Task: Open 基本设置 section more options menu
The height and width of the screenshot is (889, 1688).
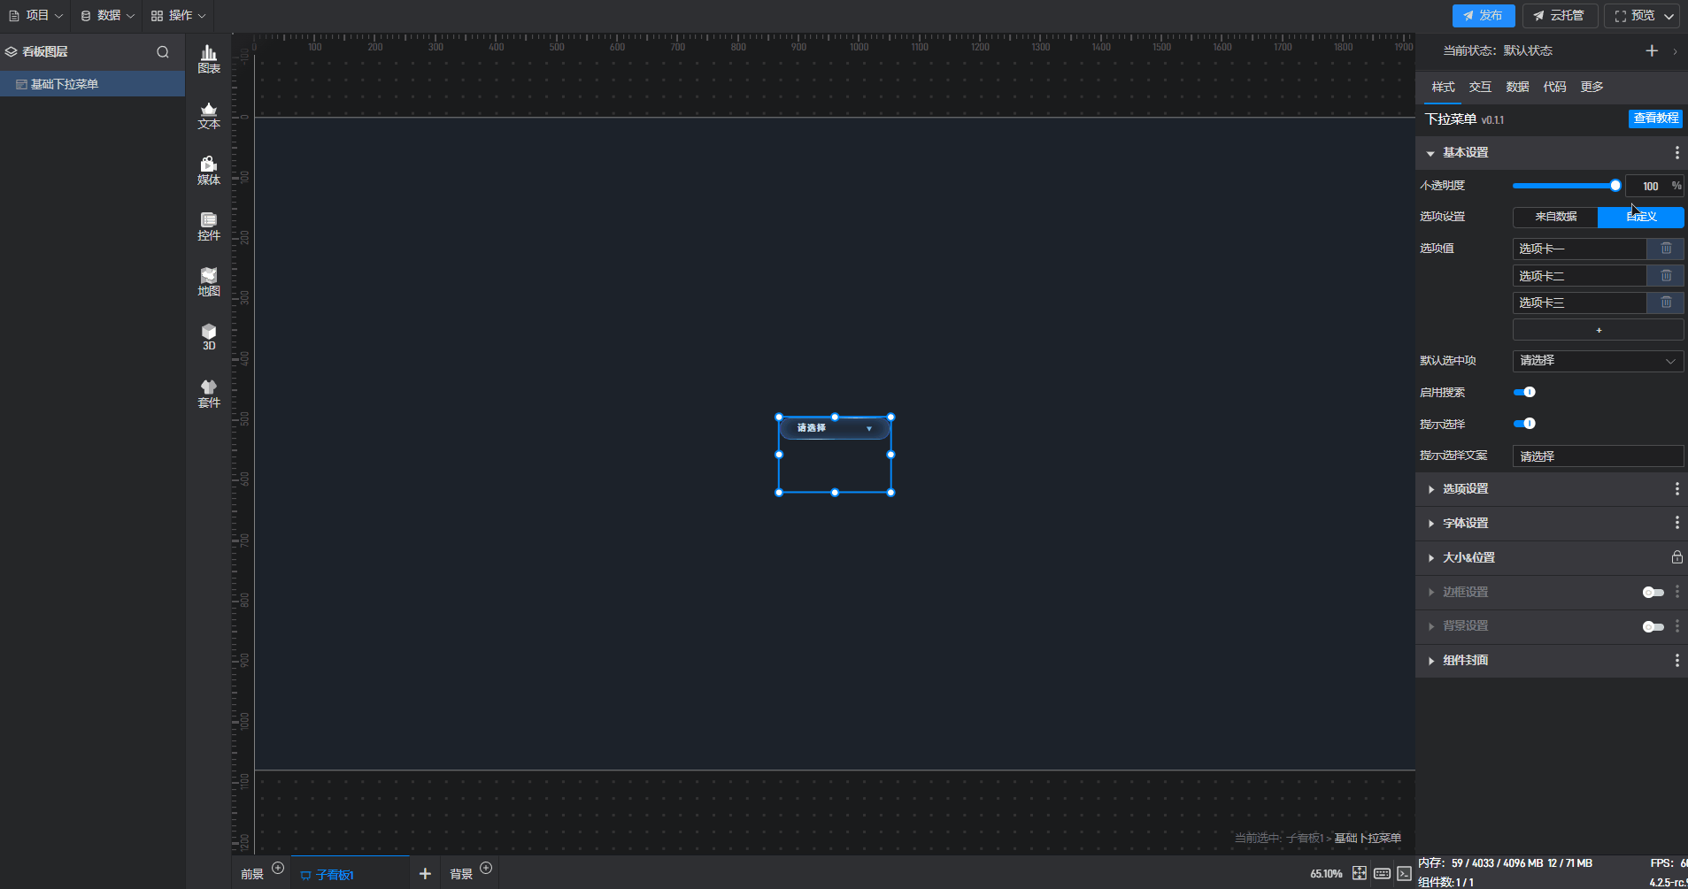Action: pos(1676,153)
